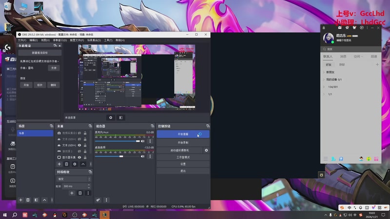
Task: Add a new source in 来源 panel
Action: pyautogui.click(x=59, y=164)
